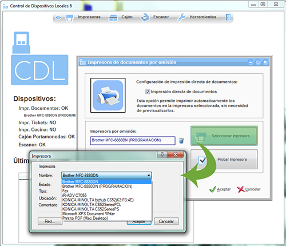Toggle Impresión directa de documentos checkbox
Screen dimensions: 286x246
pos(148,92)
